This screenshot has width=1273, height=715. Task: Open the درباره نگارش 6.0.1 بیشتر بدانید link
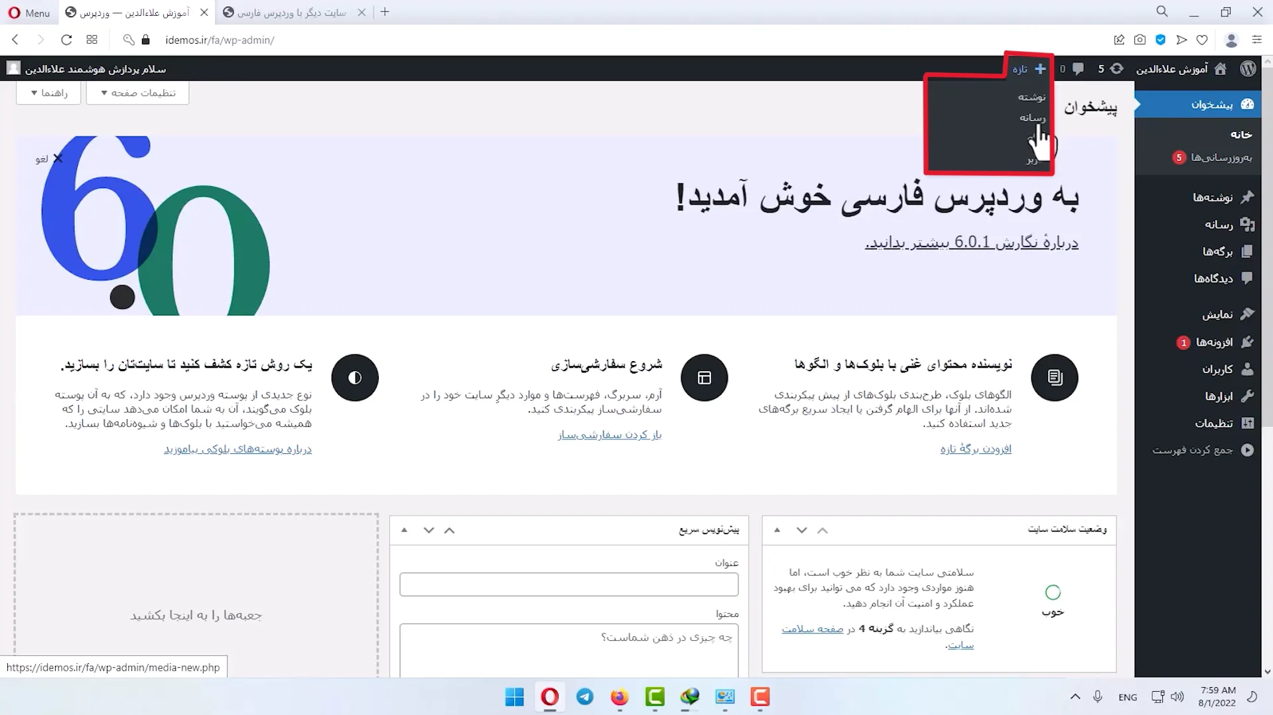tap(972, 243)
